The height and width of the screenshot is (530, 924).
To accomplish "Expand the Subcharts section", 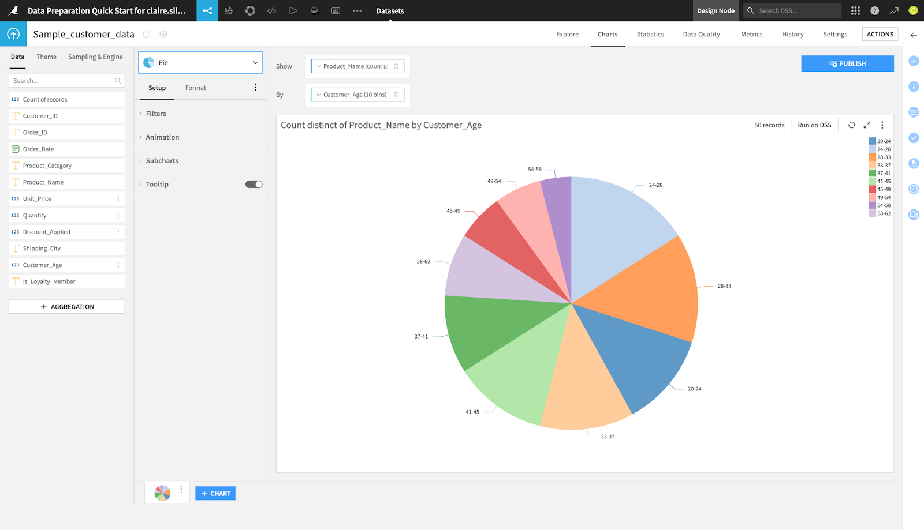I will 162,160.
